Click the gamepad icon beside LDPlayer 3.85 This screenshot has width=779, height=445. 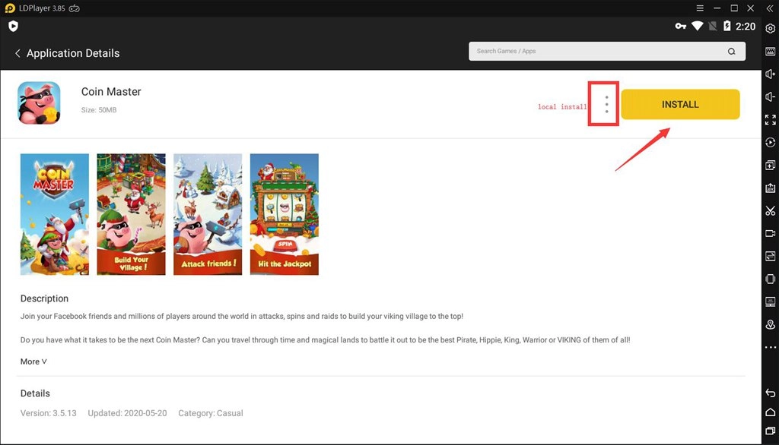coord(74,8)
